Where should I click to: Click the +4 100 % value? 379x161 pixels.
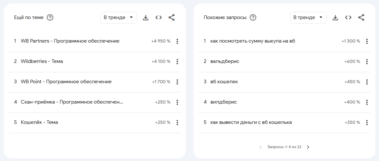coord(161,62)
